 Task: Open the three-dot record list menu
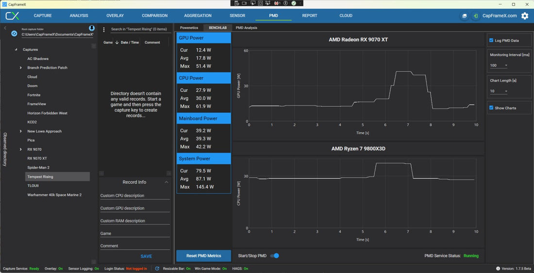click(x=104, y=30)
